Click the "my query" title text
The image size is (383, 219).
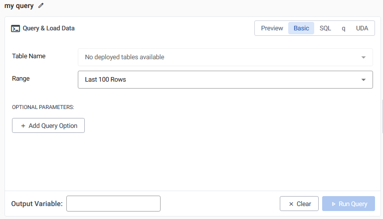tap(19, 5)
